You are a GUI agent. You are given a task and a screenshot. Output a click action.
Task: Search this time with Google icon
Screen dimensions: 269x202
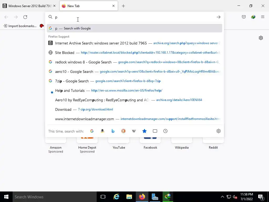[x=92, y=131]
